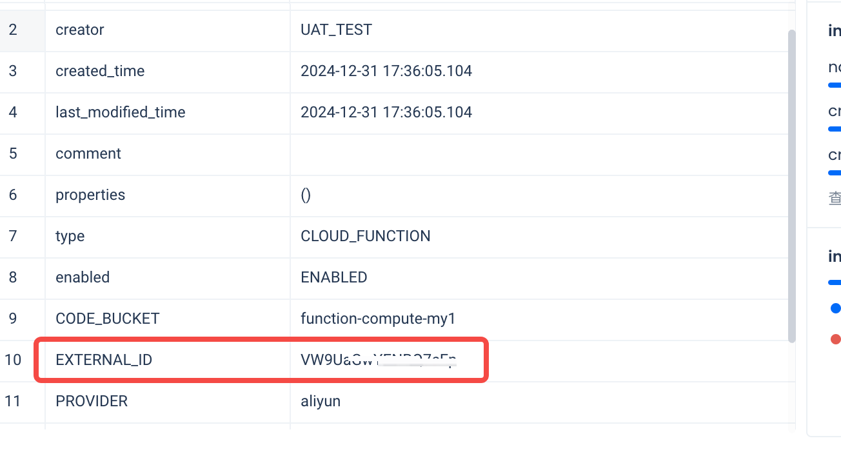Select the partially masked EXTERNAL_ID value
This screenshot has height=454, width=841.
click(x=378, y=360)
